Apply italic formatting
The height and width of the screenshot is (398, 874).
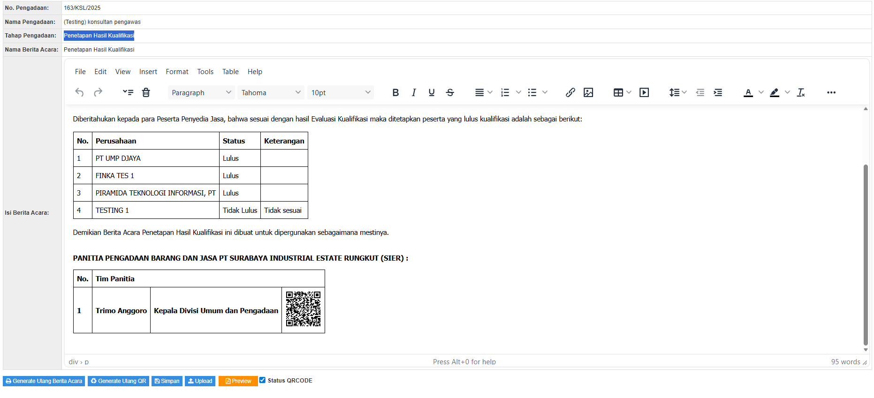[413, 92]
